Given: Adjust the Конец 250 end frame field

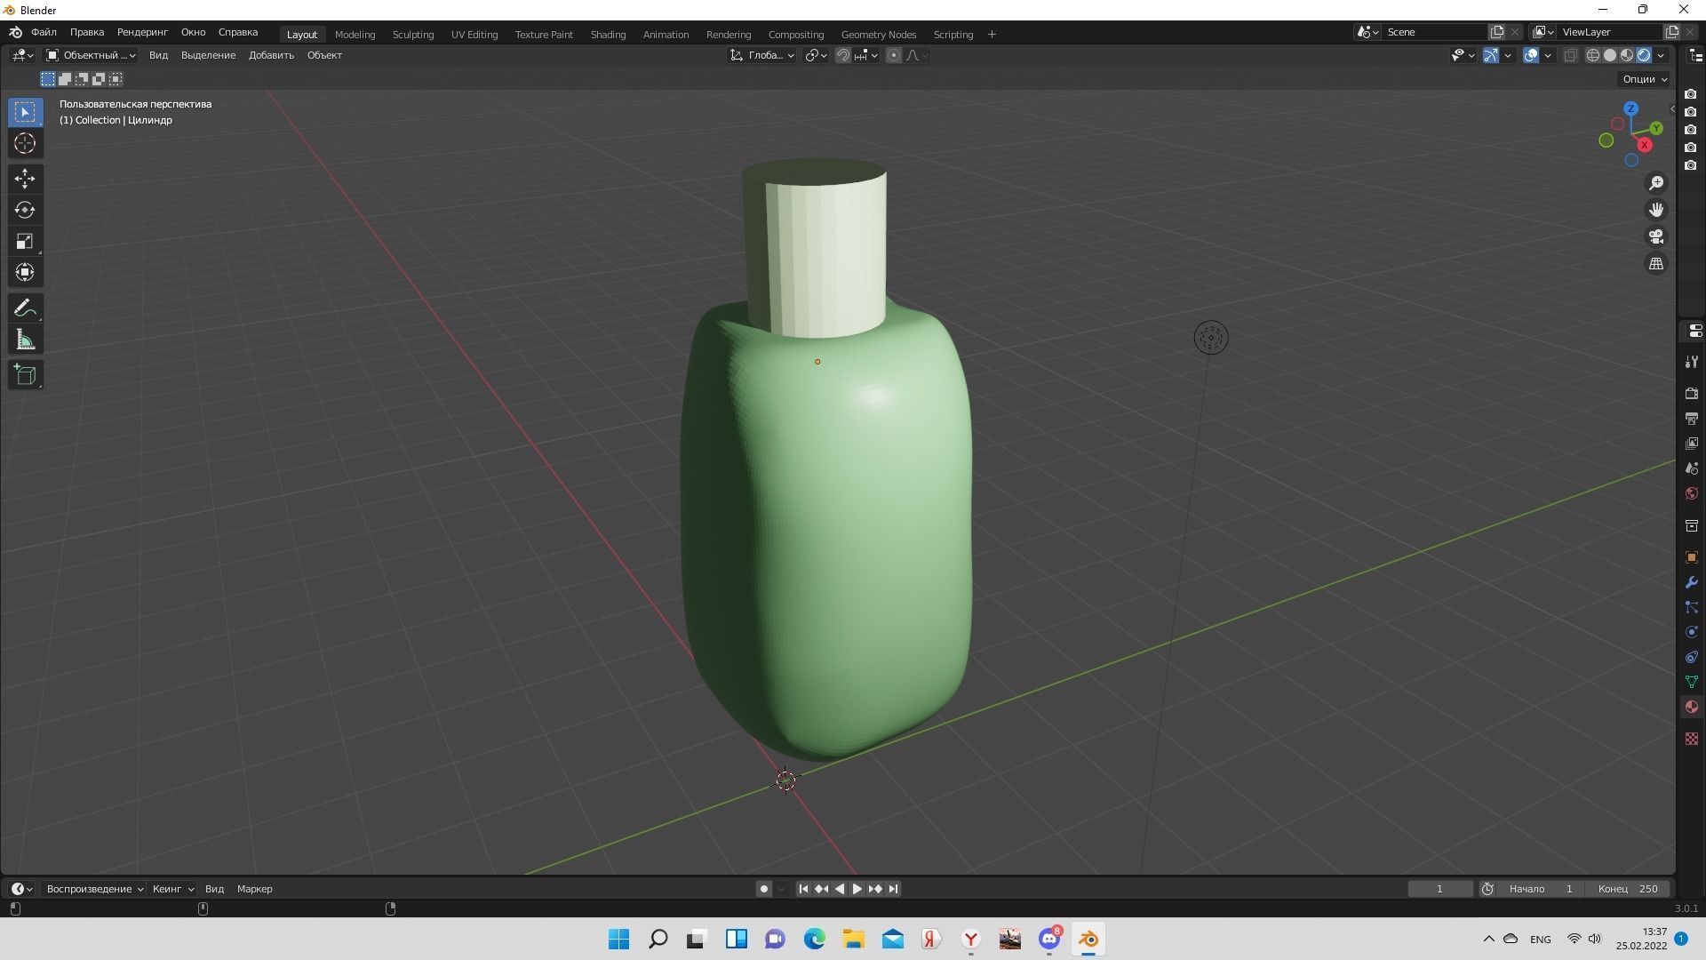Looking at the screenshot, I should 1629,889.
